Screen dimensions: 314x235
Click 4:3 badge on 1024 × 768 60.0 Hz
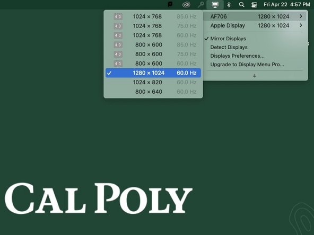click(x=118, y=35)
